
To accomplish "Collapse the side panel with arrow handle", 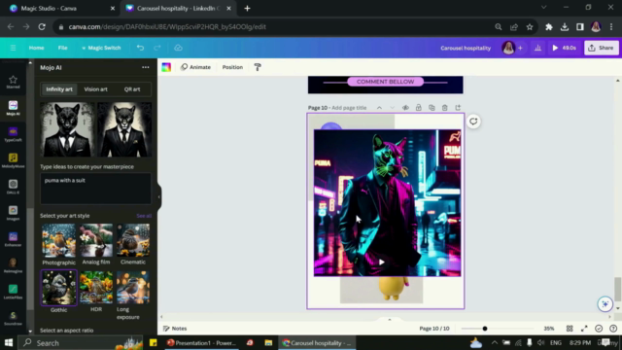I will pos(159,196).
